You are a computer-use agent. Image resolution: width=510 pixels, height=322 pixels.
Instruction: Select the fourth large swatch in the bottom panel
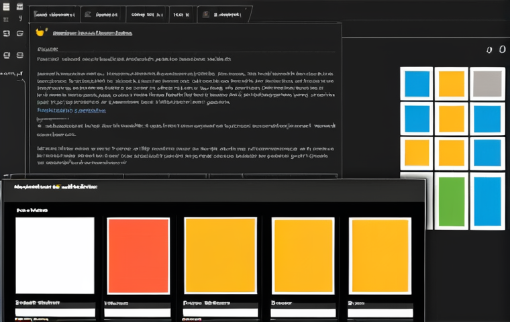pyautogui.click(x=303, y=256)
